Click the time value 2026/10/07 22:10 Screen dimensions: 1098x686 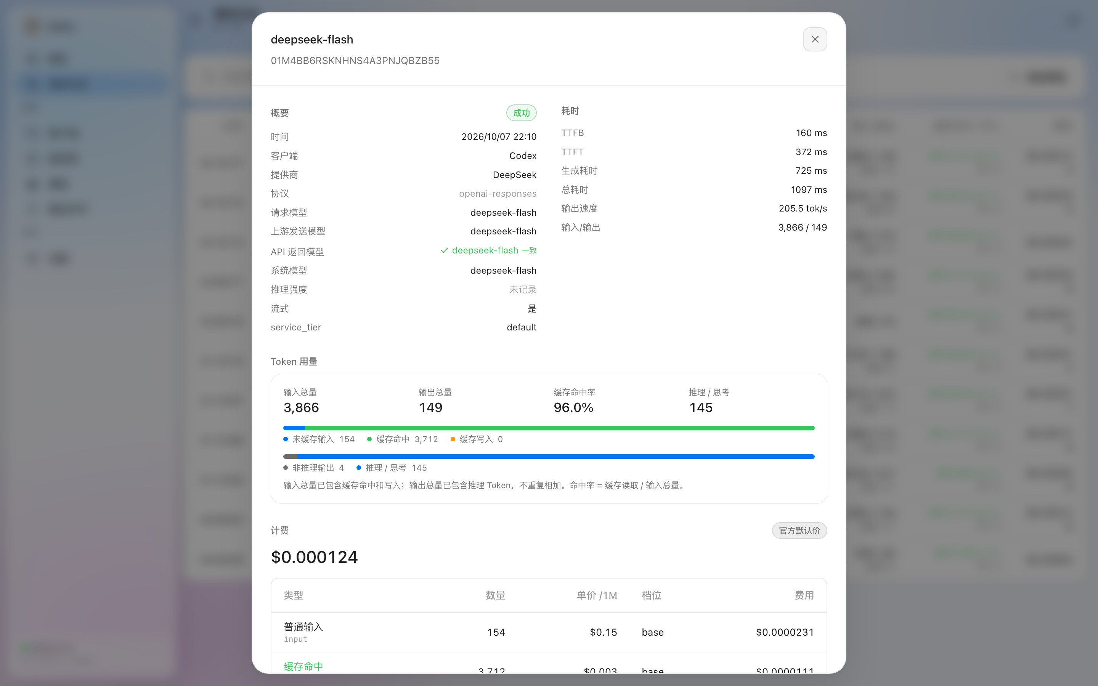click(x=499, y=136)
